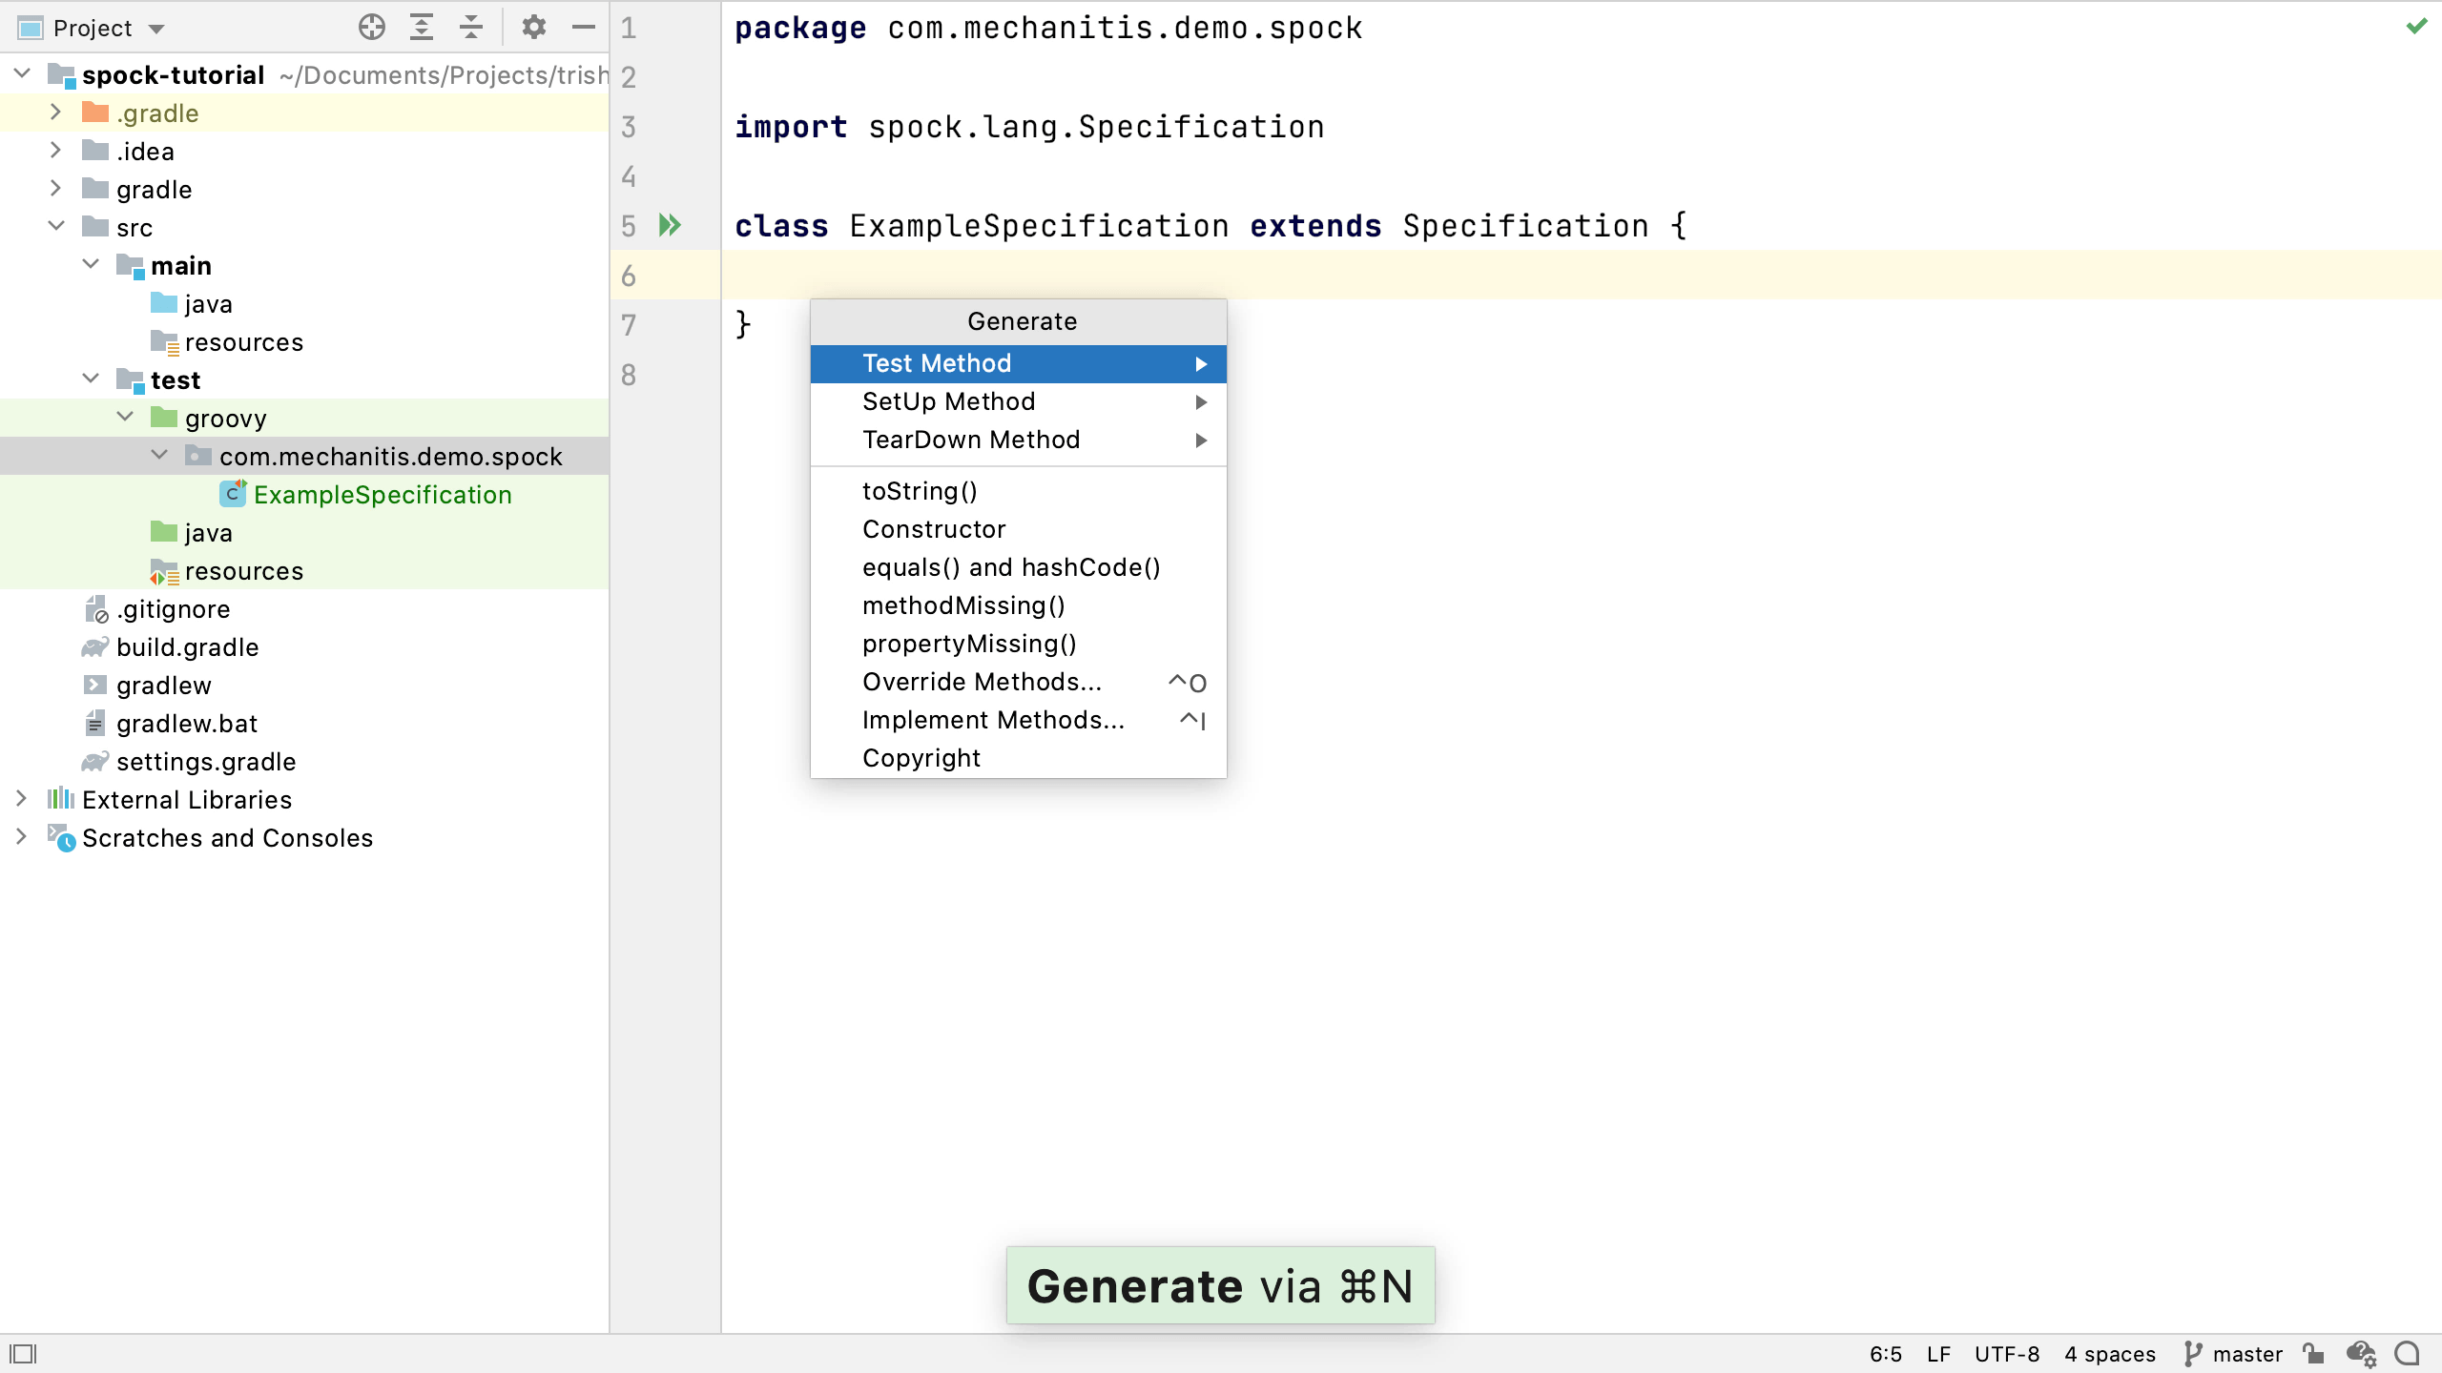This screenshot has height=1373, width=2442.
Task: Expand all nodes in the Project tree
Action: [422, 27]
